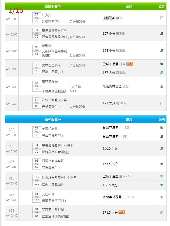The image size is (170, 226).
Task: Select team name 沃斧矢
Action: coord(47,15)
